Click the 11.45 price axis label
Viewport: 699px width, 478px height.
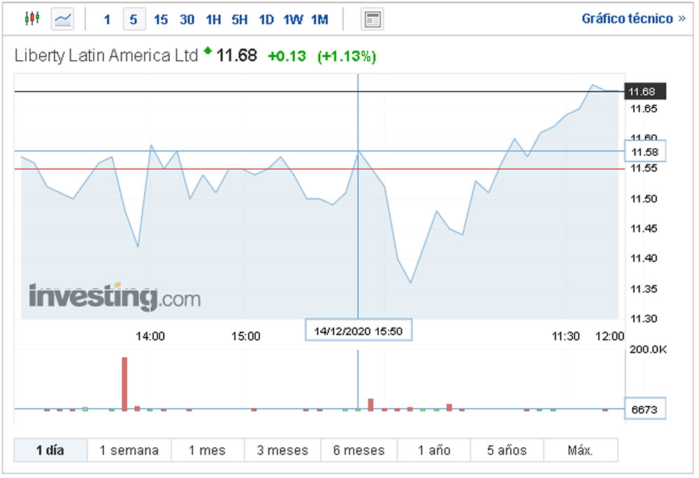[x=644, y=229]
